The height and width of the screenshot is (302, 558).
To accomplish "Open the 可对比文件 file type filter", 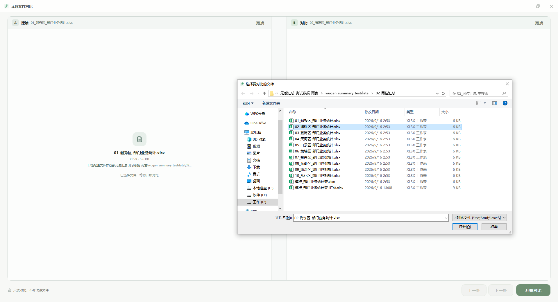I will point(480,218).
